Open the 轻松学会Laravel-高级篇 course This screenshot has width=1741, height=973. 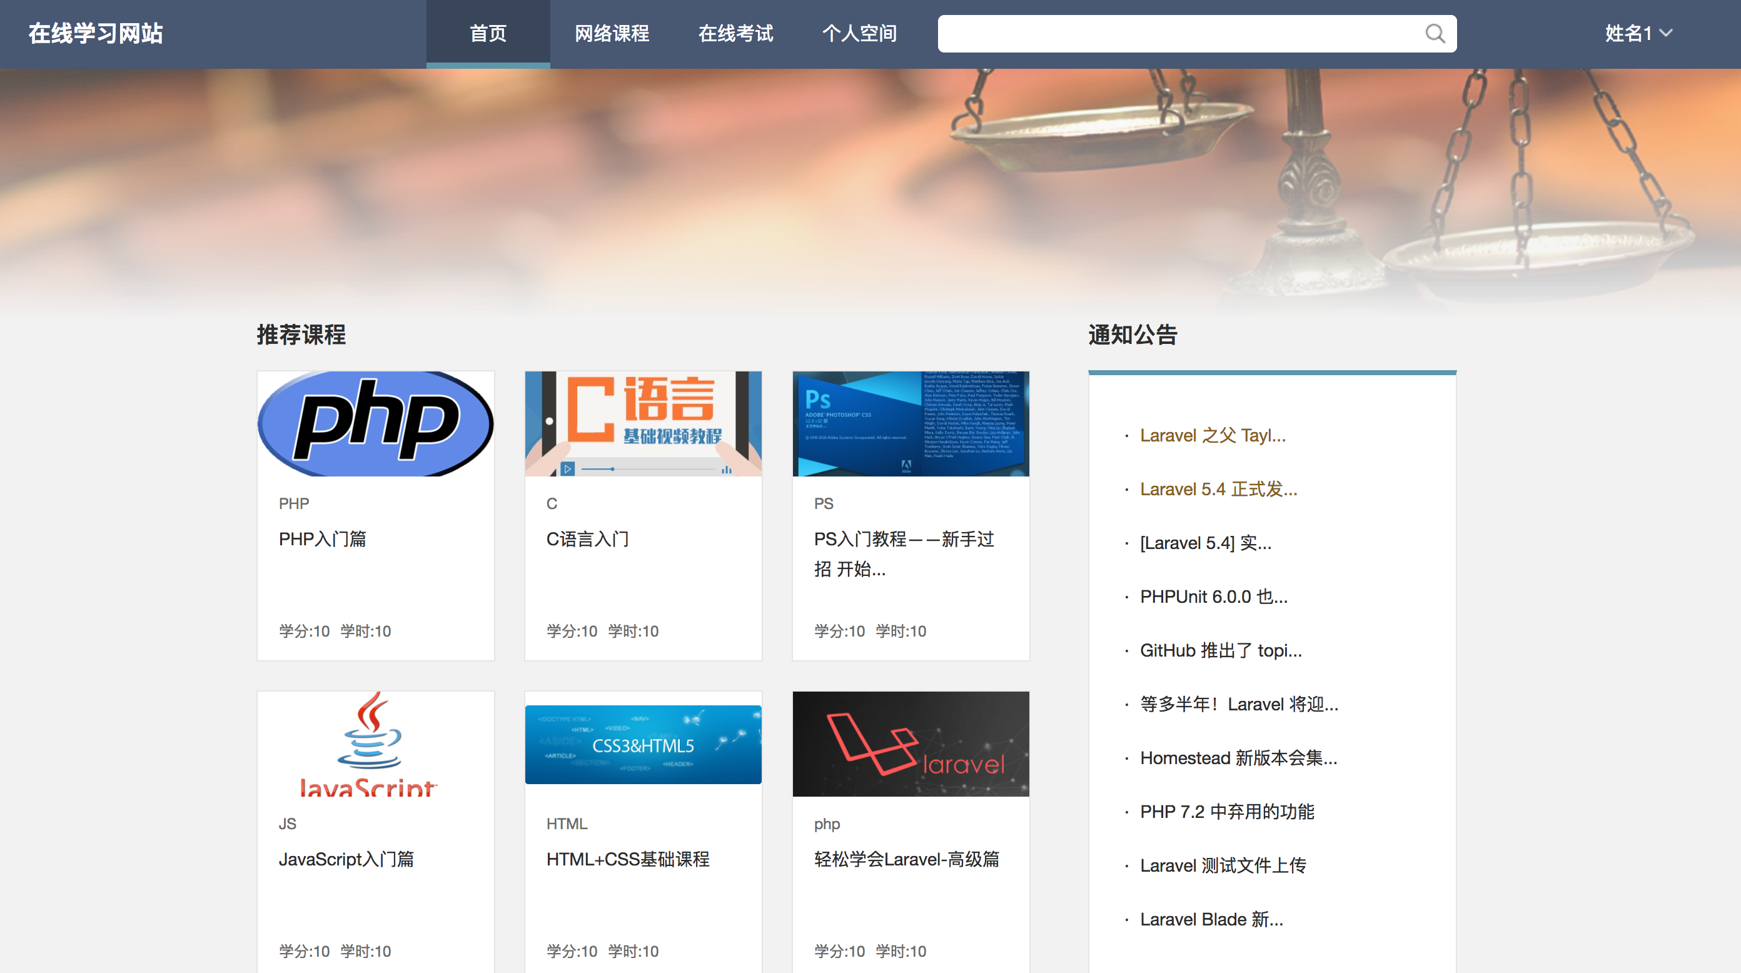tap(907, 859)
